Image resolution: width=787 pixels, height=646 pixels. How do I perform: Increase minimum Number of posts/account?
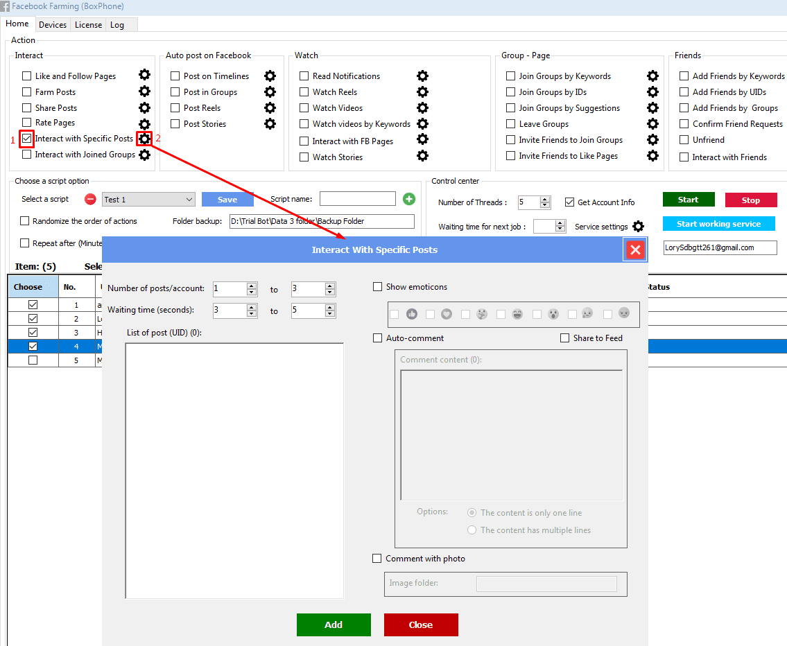tap(252, 286)
